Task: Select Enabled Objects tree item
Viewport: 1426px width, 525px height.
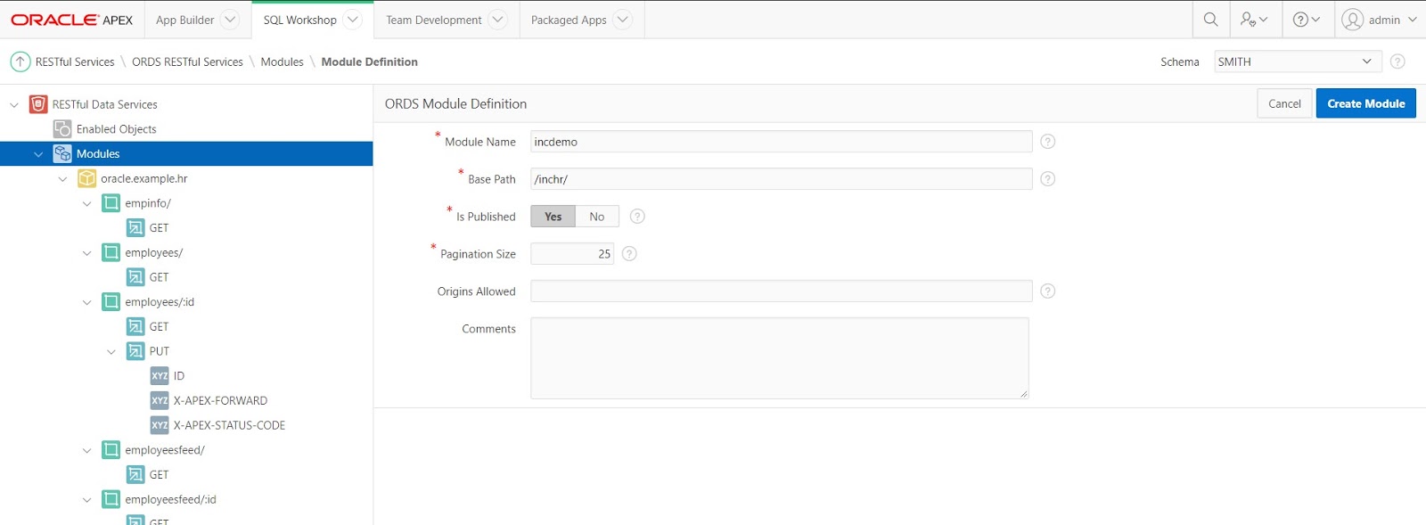Action: (x=116, y=129)
